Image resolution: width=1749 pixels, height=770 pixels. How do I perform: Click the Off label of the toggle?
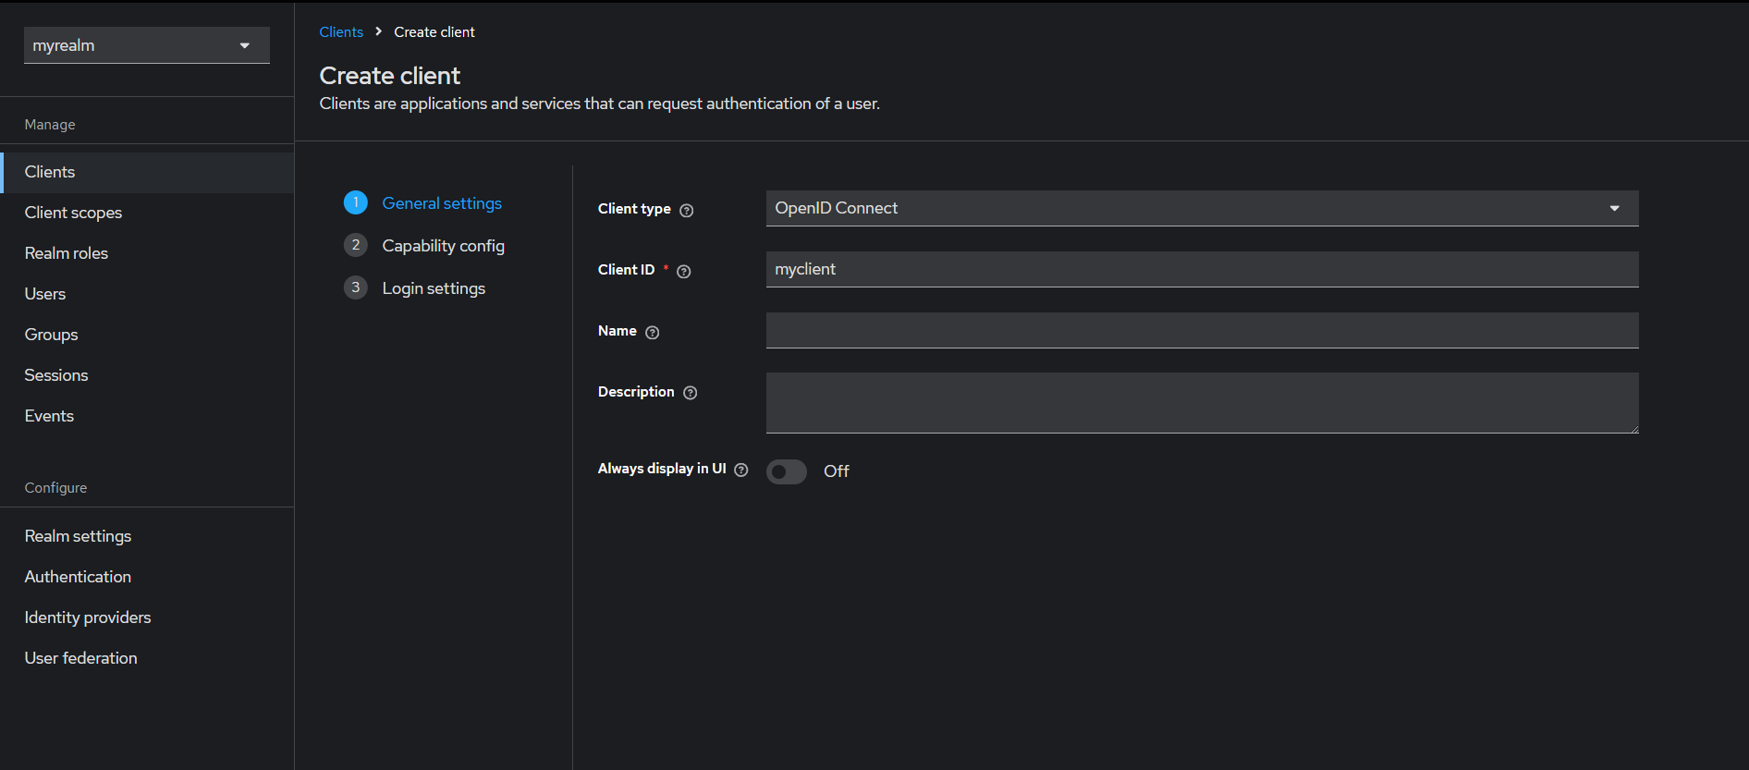[836, 471]
